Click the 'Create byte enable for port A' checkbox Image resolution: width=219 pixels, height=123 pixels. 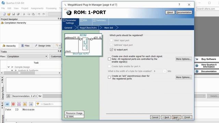coord(109,66)
